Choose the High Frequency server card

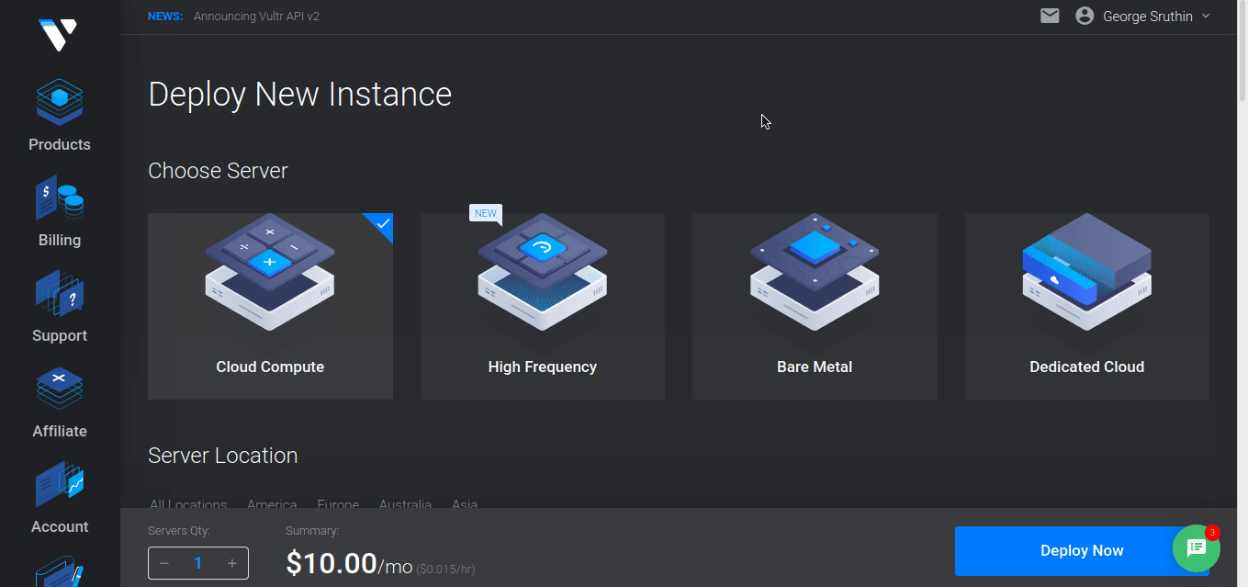(543, 307)
